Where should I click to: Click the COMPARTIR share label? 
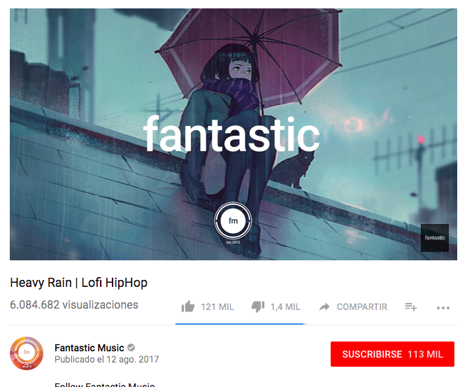click(x=362, y=307)
